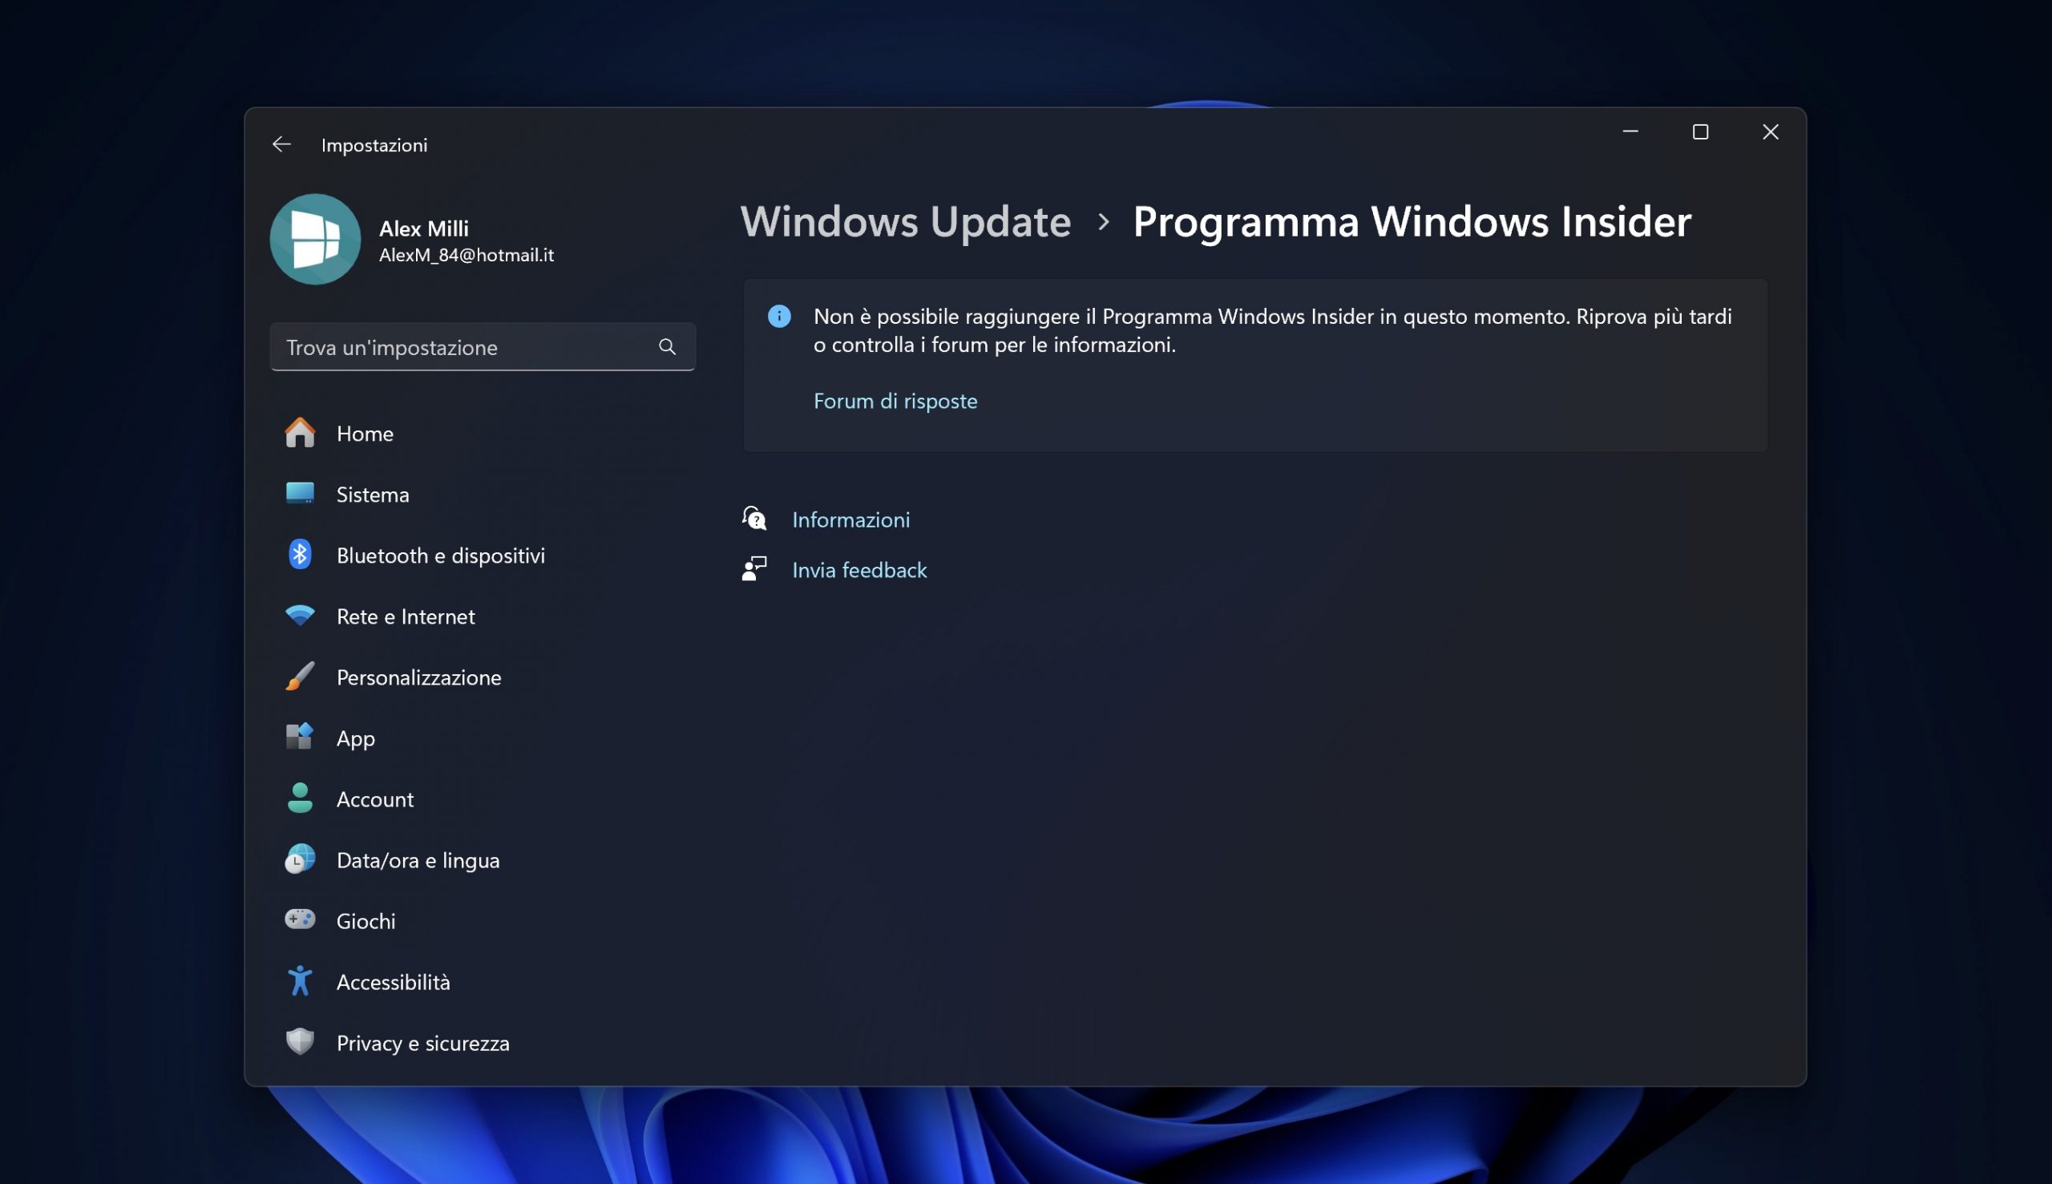The width and height of the screenshot is (2052, 1184).
Task: Click the globe clock Data/ora icon
Action: click(300, 859)
